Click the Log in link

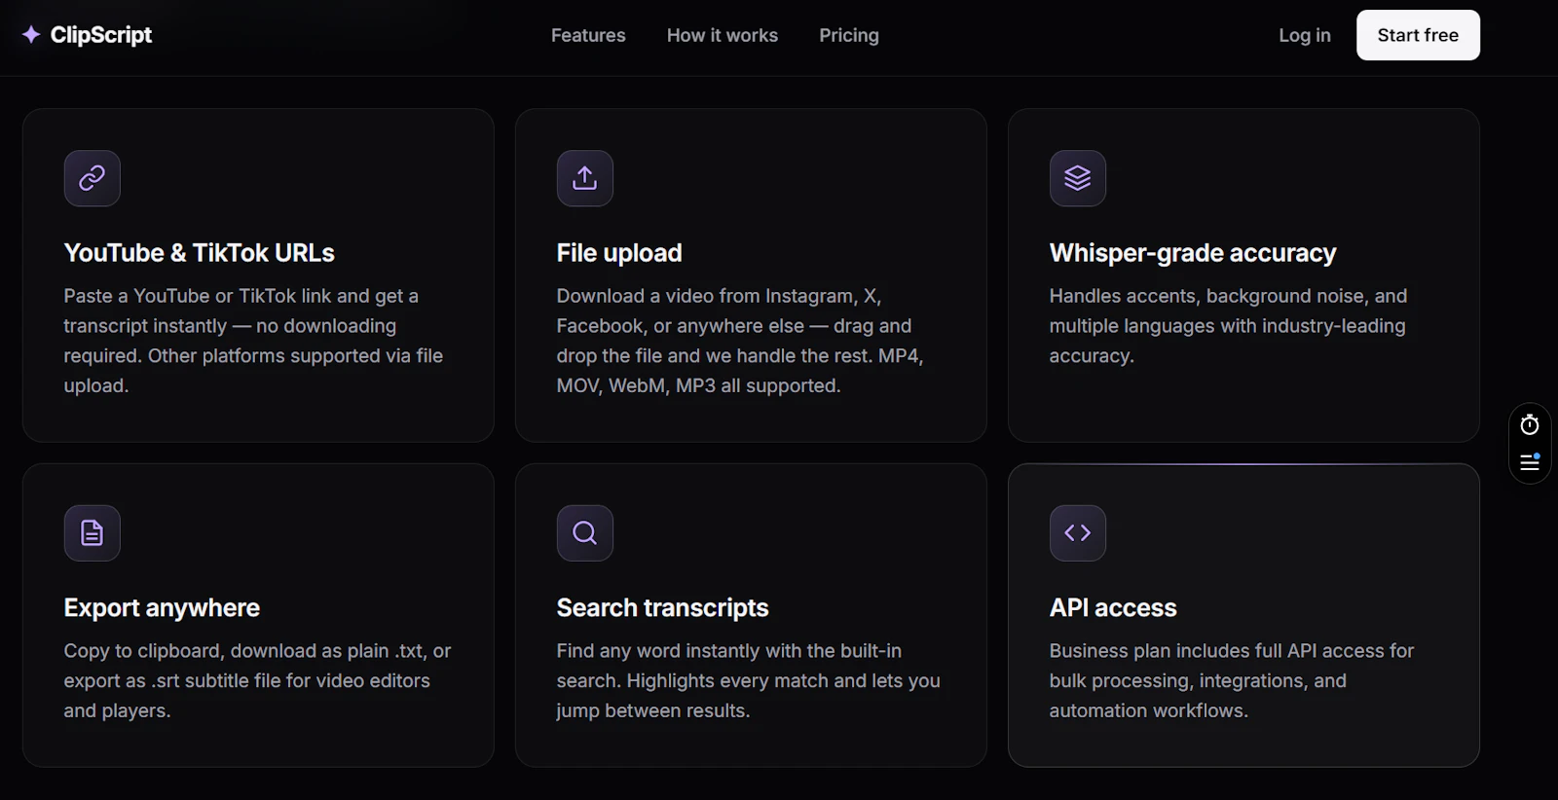pos(1305,35)
